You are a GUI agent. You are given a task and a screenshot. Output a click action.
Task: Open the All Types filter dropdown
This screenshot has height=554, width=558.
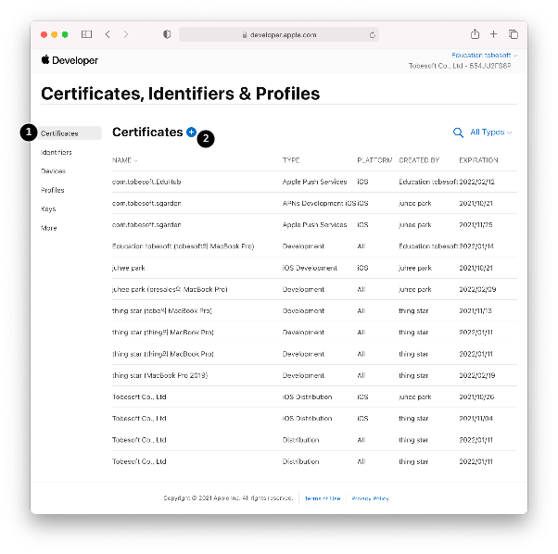tap(490, 132)
